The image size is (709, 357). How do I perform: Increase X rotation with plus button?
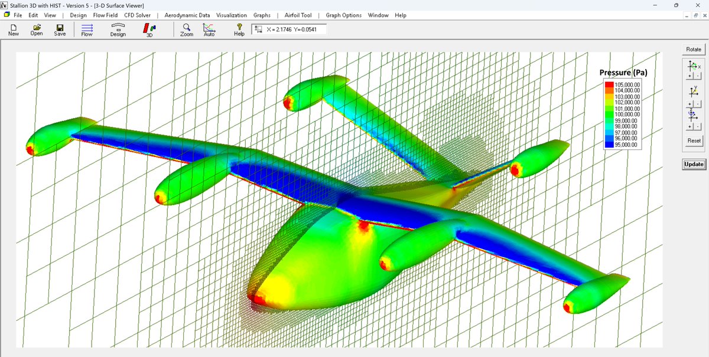click(690, 76)
